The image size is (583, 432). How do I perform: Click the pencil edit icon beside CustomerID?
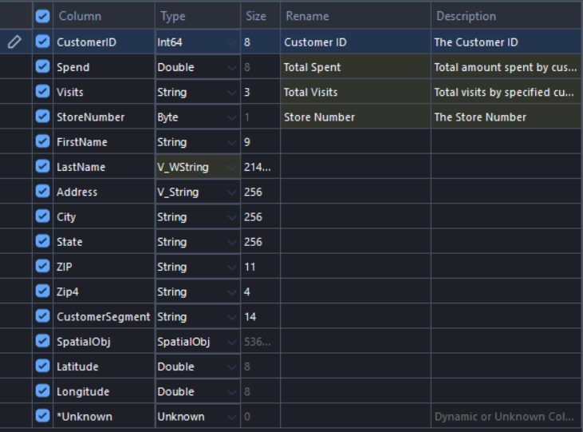pos(14,42)
